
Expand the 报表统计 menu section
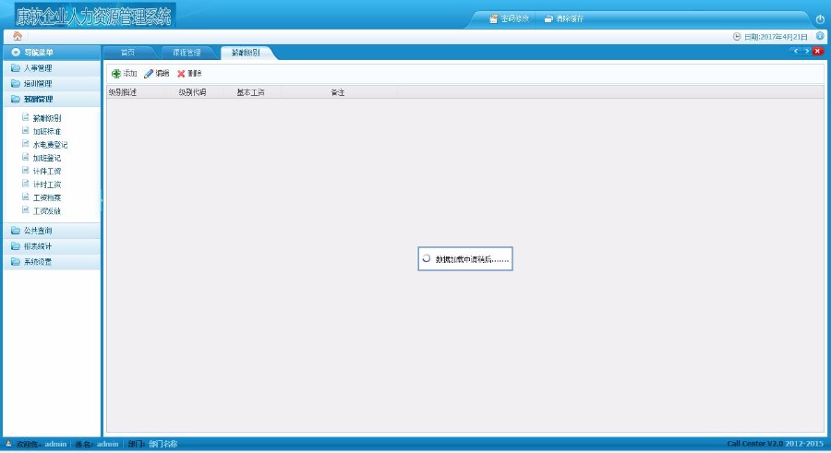click(x=52, y=246)
